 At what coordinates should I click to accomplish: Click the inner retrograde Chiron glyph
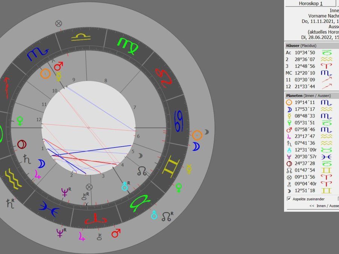point(84,196)
